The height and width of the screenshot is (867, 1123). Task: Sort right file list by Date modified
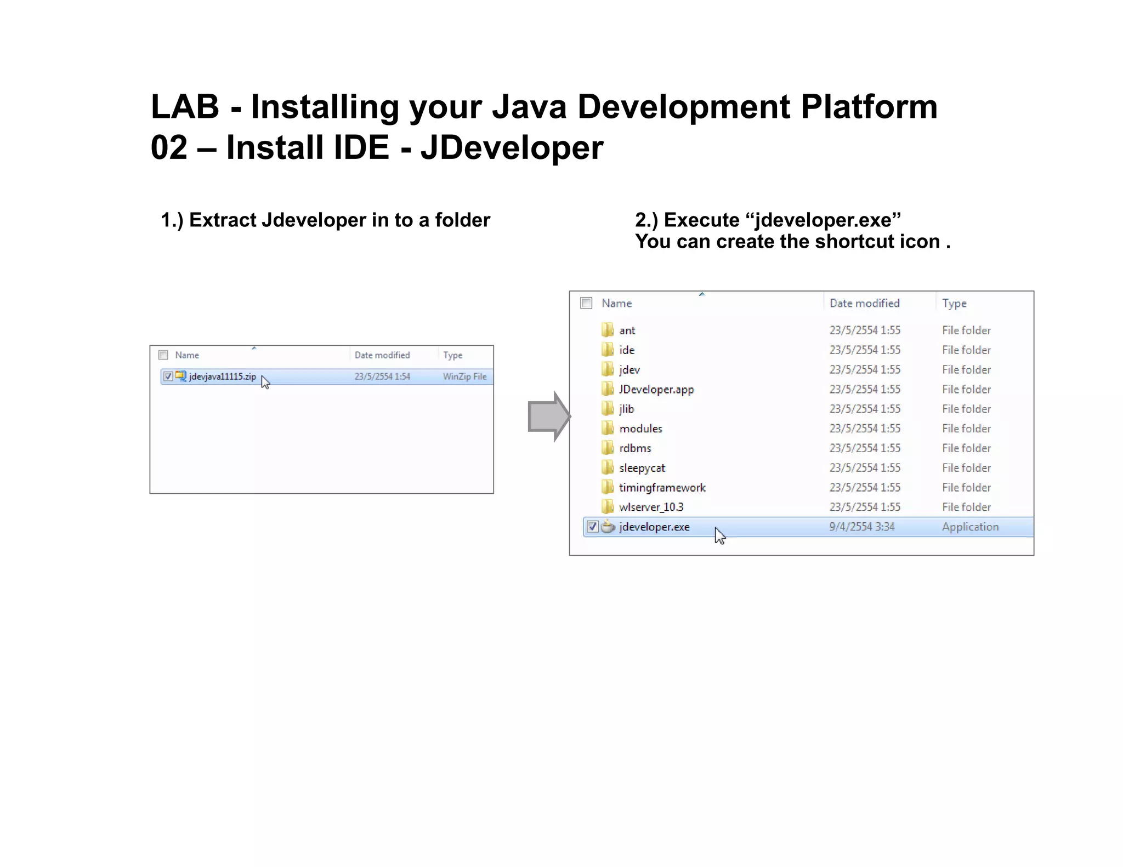[x=864, y=303]
